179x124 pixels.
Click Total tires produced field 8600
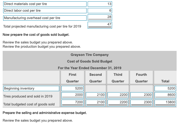pos(165,95)
